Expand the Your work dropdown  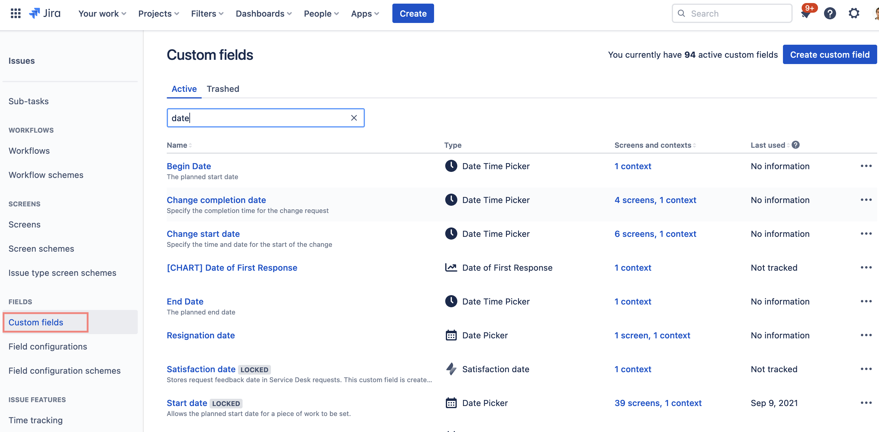tap(102, 14)
